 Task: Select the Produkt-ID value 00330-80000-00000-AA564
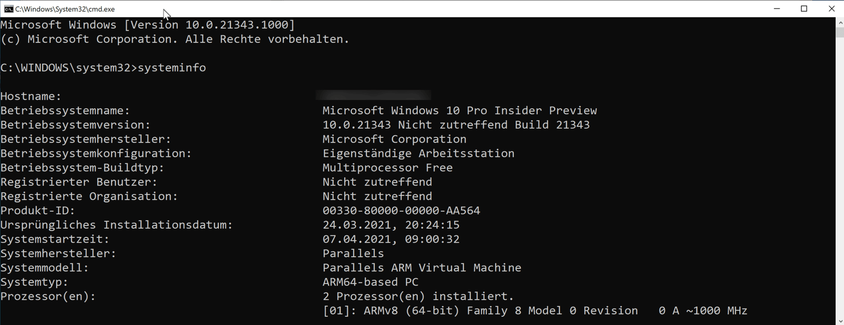point(401,210)
